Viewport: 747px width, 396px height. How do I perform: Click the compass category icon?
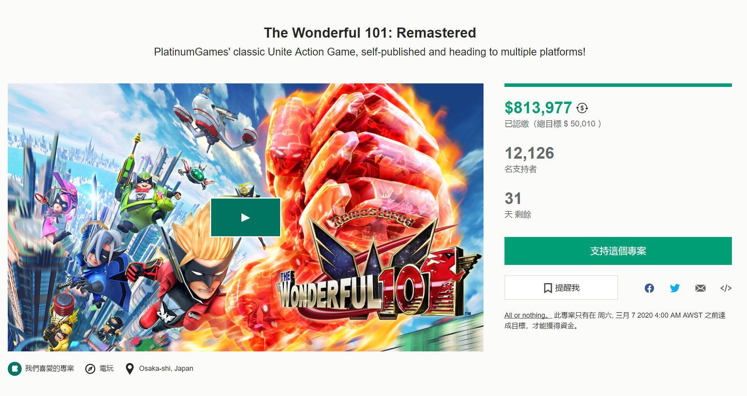[x=90, y=369]
